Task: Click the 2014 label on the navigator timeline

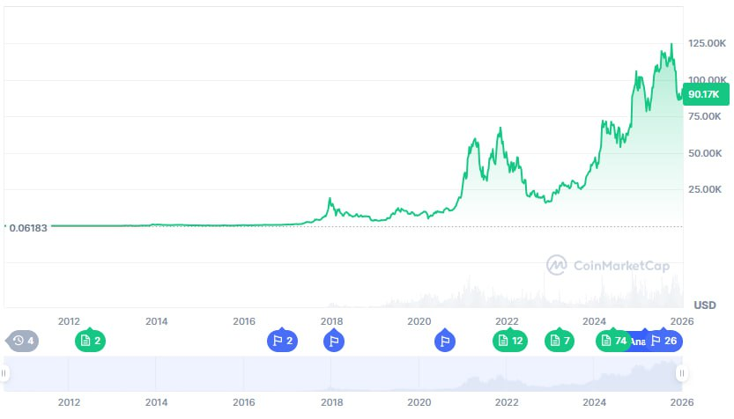Action: [156, 402]
